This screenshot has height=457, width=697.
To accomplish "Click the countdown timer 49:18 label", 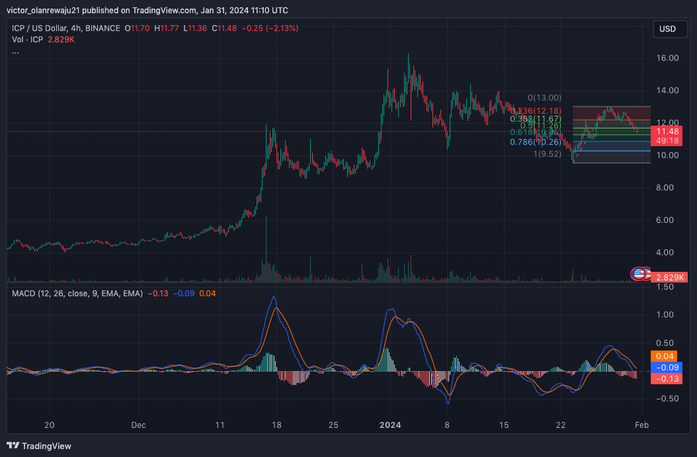I will (667, 141).
